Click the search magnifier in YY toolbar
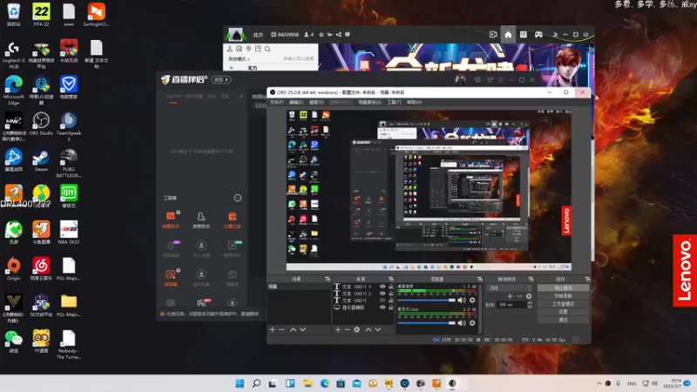The width and height of the screenshot is (697, 392). click(267, 49)
